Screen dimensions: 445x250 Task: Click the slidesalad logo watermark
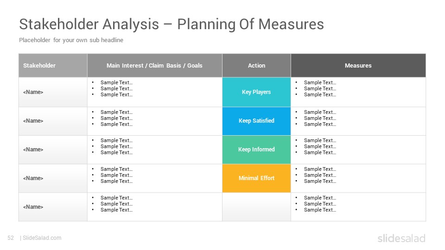click(401, 238)
